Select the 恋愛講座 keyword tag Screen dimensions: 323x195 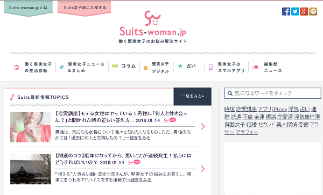click(247, 109)
